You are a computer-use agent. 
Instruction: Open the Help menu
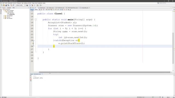point(44,3)
